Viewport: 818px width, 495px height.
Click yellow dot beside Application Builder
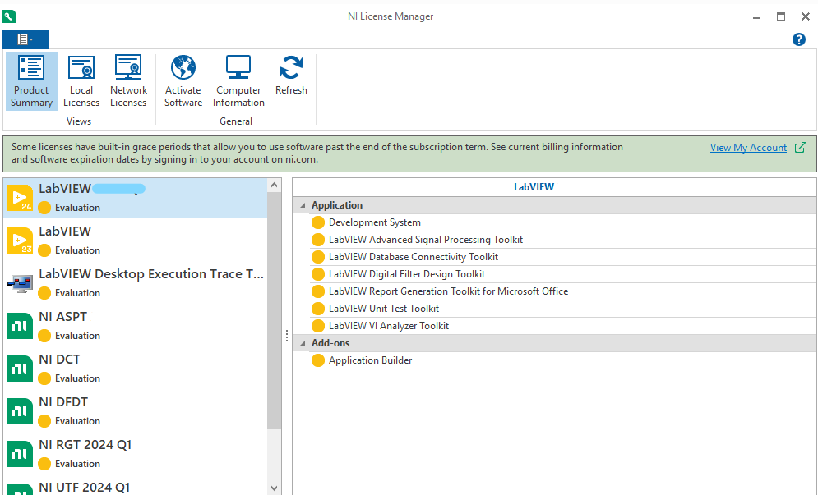click(x=317, y=360)
